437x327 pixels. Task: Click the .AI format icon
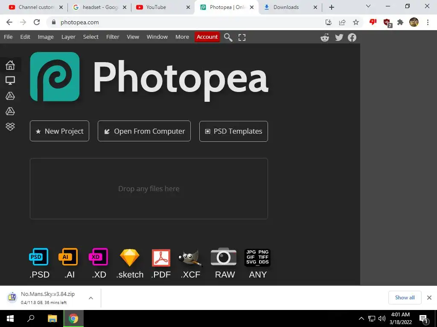pos(68,257)
